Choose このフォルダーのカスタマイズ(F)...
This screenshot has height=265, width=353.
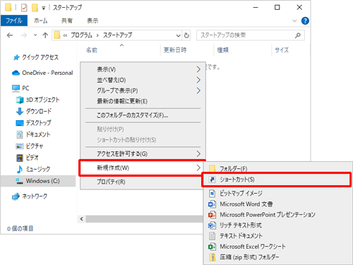(x=143, y=115)
